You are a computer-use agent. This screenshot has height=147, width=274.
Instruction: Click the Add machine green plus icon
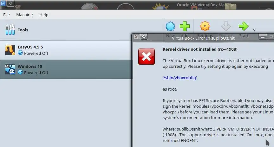coord(185,26)
